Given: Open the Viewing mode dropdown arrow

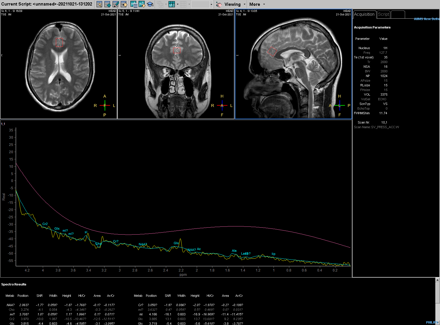Looking at the screenshot, I should [x=244, y=4].
